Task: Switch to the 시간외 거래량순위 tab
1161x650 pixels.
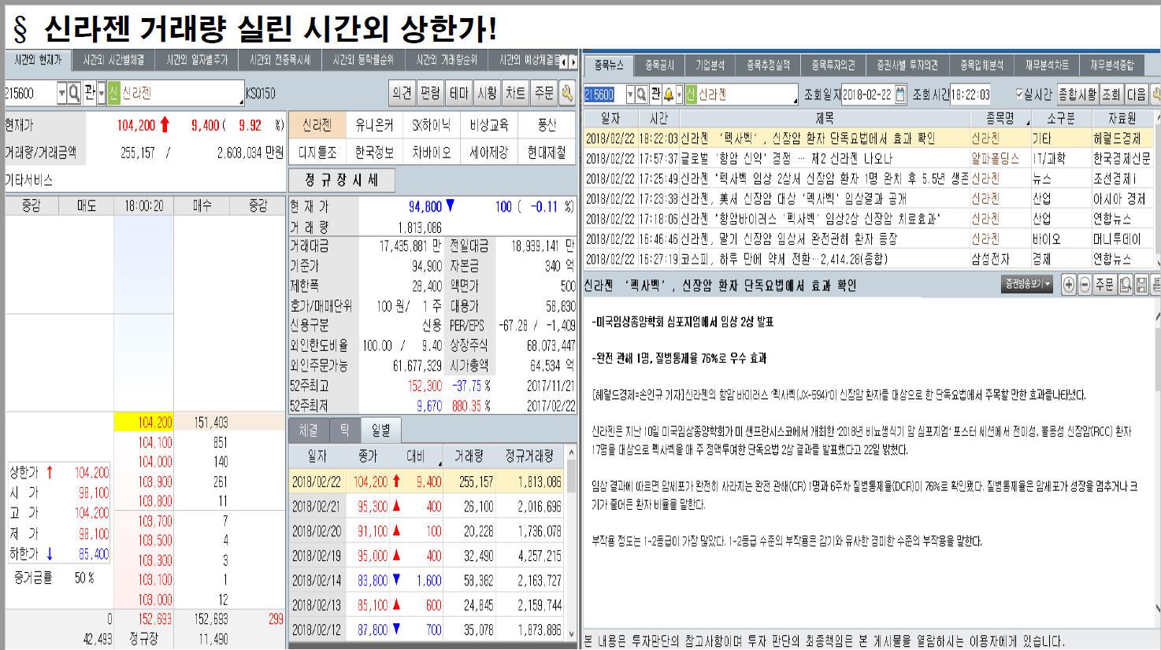Action: coord(447,60)
